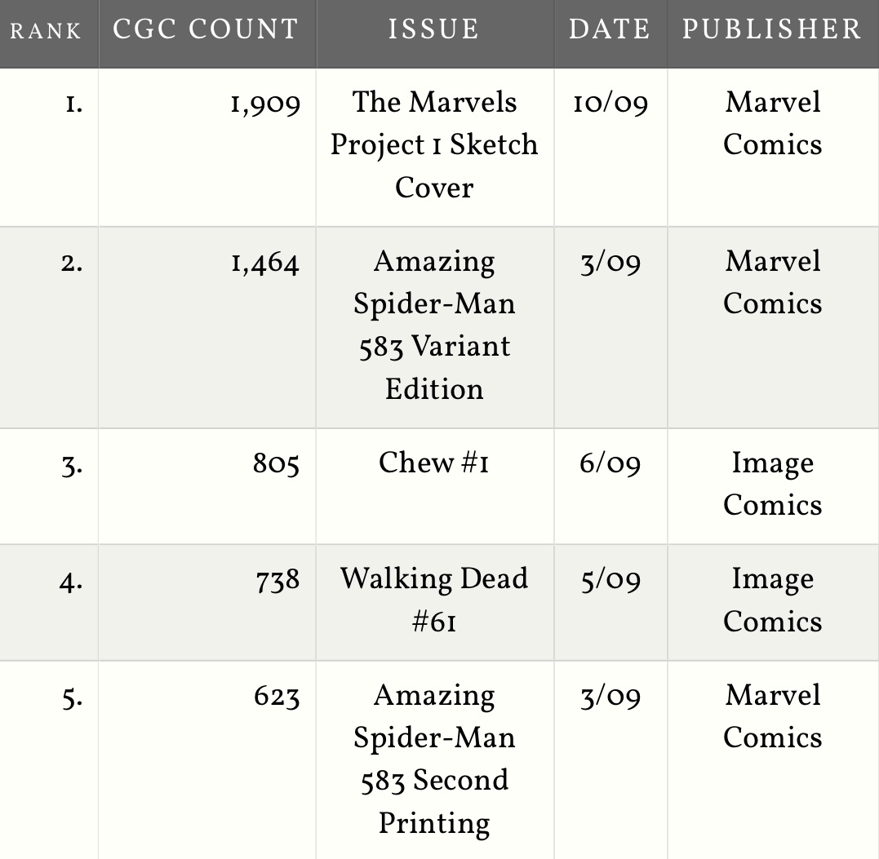Select Amazing Spider-Man 583 Variant Edition cell
The width and height of the screenshot is (879, 859).
click(434, 325)
